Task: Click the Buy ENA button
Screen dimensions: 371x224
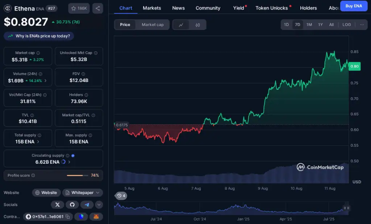Action: pos(354,6)
